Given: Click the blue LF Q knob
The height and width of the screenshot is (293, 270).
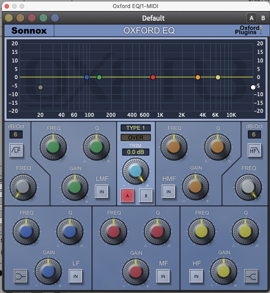Looking at the screenshot, I should coord(70,232).
